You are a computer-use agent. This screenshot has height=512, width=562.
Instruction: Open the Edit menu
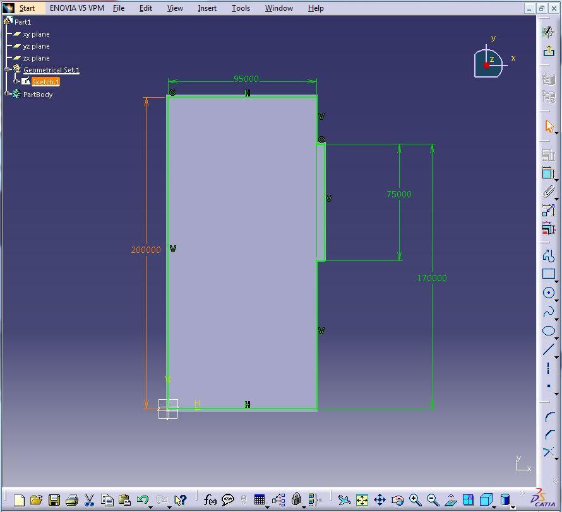point(145,8)
